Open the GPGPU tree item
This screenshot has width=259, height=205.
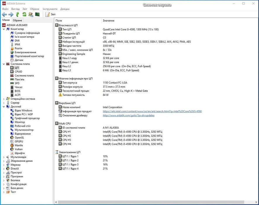(x=19, y=141)
